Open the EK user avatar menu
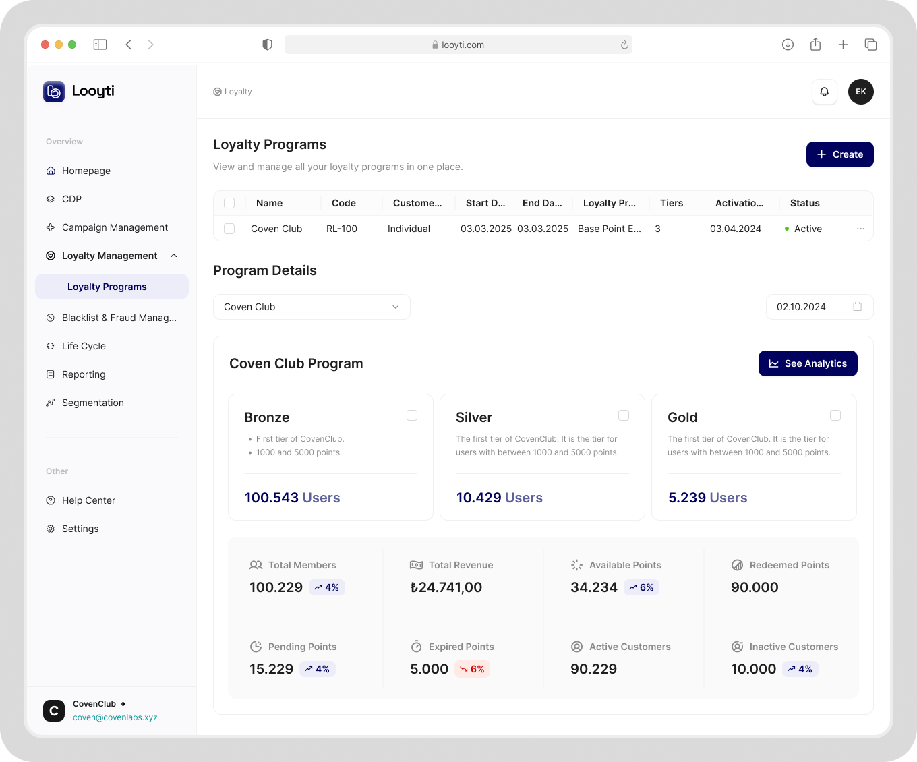The height and width of the screenshot is (762, 917). [860, 92]
